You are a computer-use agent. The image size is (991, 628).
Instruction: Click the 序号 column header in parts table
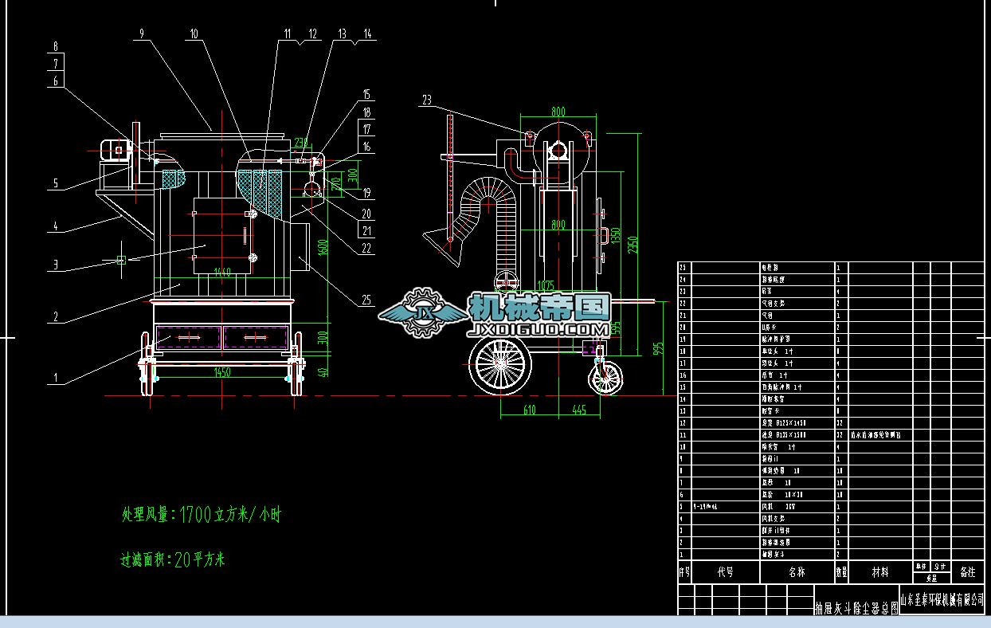coord(684,572)
